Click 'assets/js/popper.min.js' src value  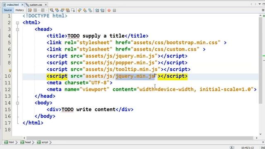120,62
